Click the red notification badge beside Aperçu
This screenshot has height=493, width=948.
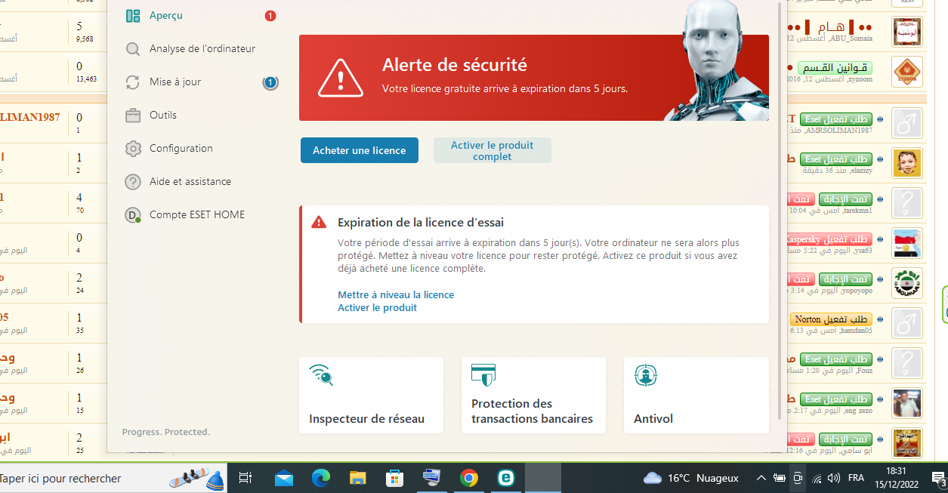[x=270, y=15]
